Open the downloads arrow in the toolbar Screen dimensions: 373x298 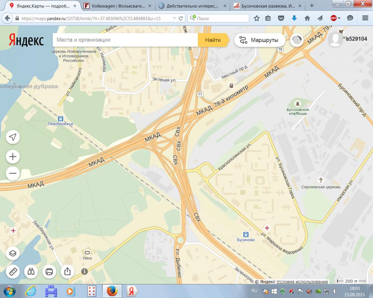[x=294, y=18]
